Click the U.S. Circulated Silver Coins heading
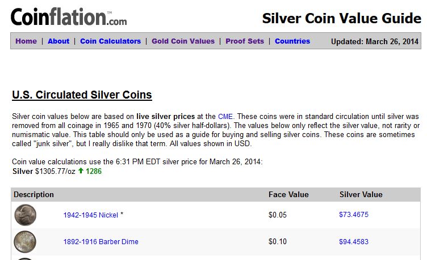 [x=82, y=95]
